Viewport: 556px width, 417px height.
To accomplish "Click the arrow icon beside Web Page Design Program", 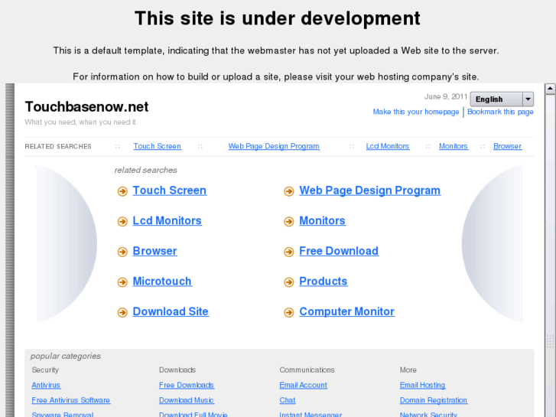I will coord(289,191).
